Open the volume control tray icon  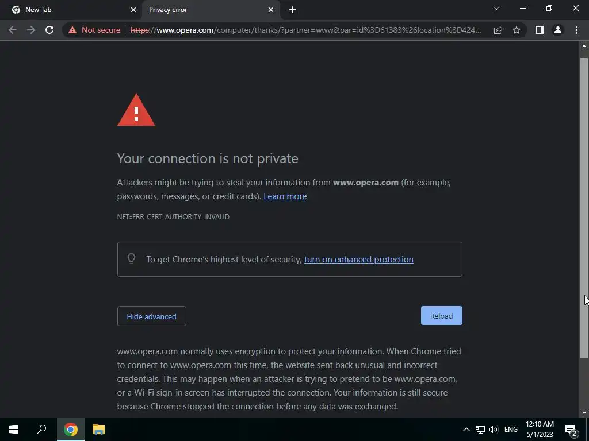[494, 430]
